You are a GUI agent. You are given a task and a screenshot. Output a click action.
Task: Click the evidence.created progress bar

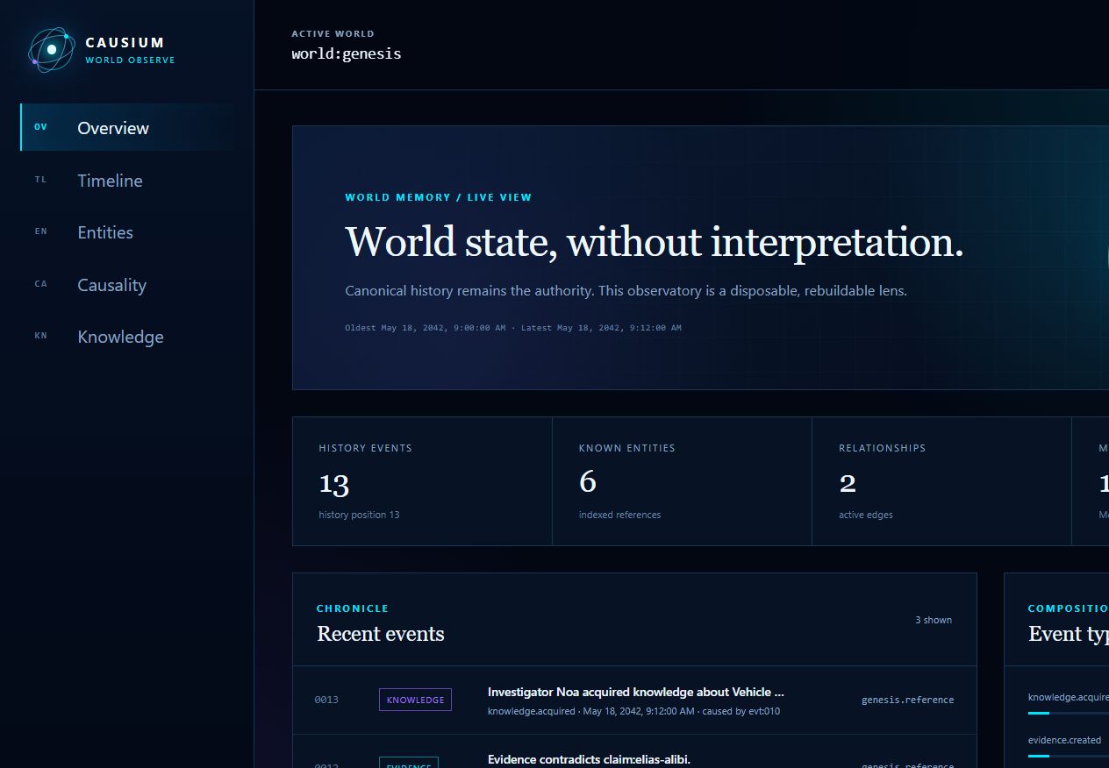pyautogui.click(x=1069, y=756)
